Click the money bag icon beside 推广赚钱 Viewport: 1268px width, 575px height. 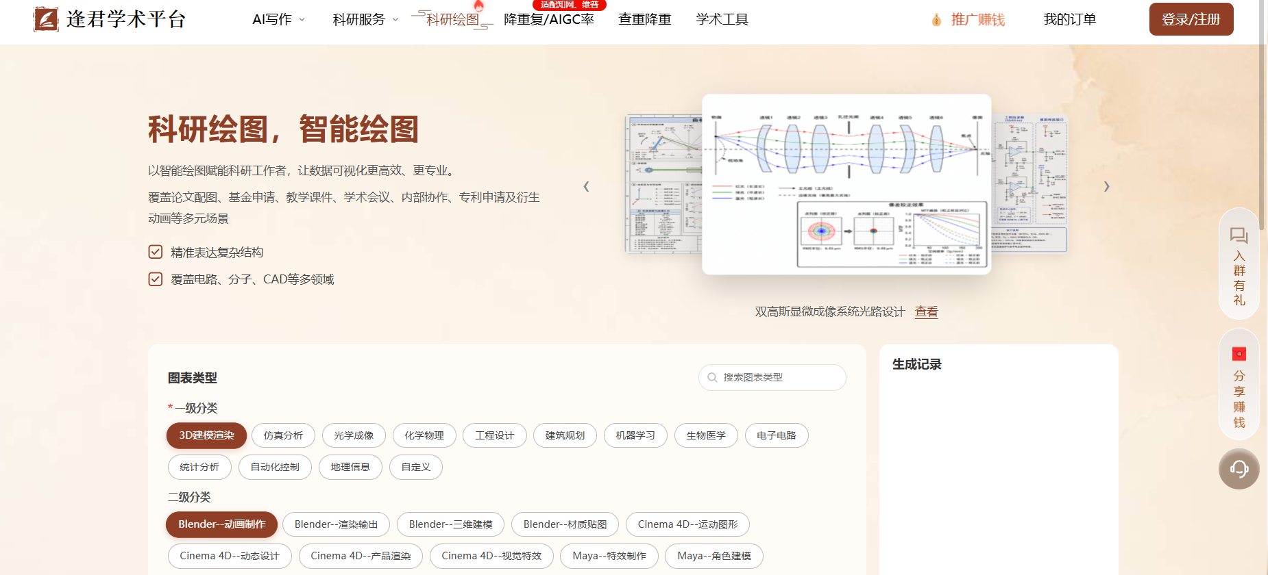point(936,20)
